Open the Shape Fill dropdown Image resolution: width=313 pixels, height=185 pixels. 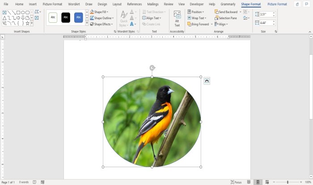coord(99,12)
